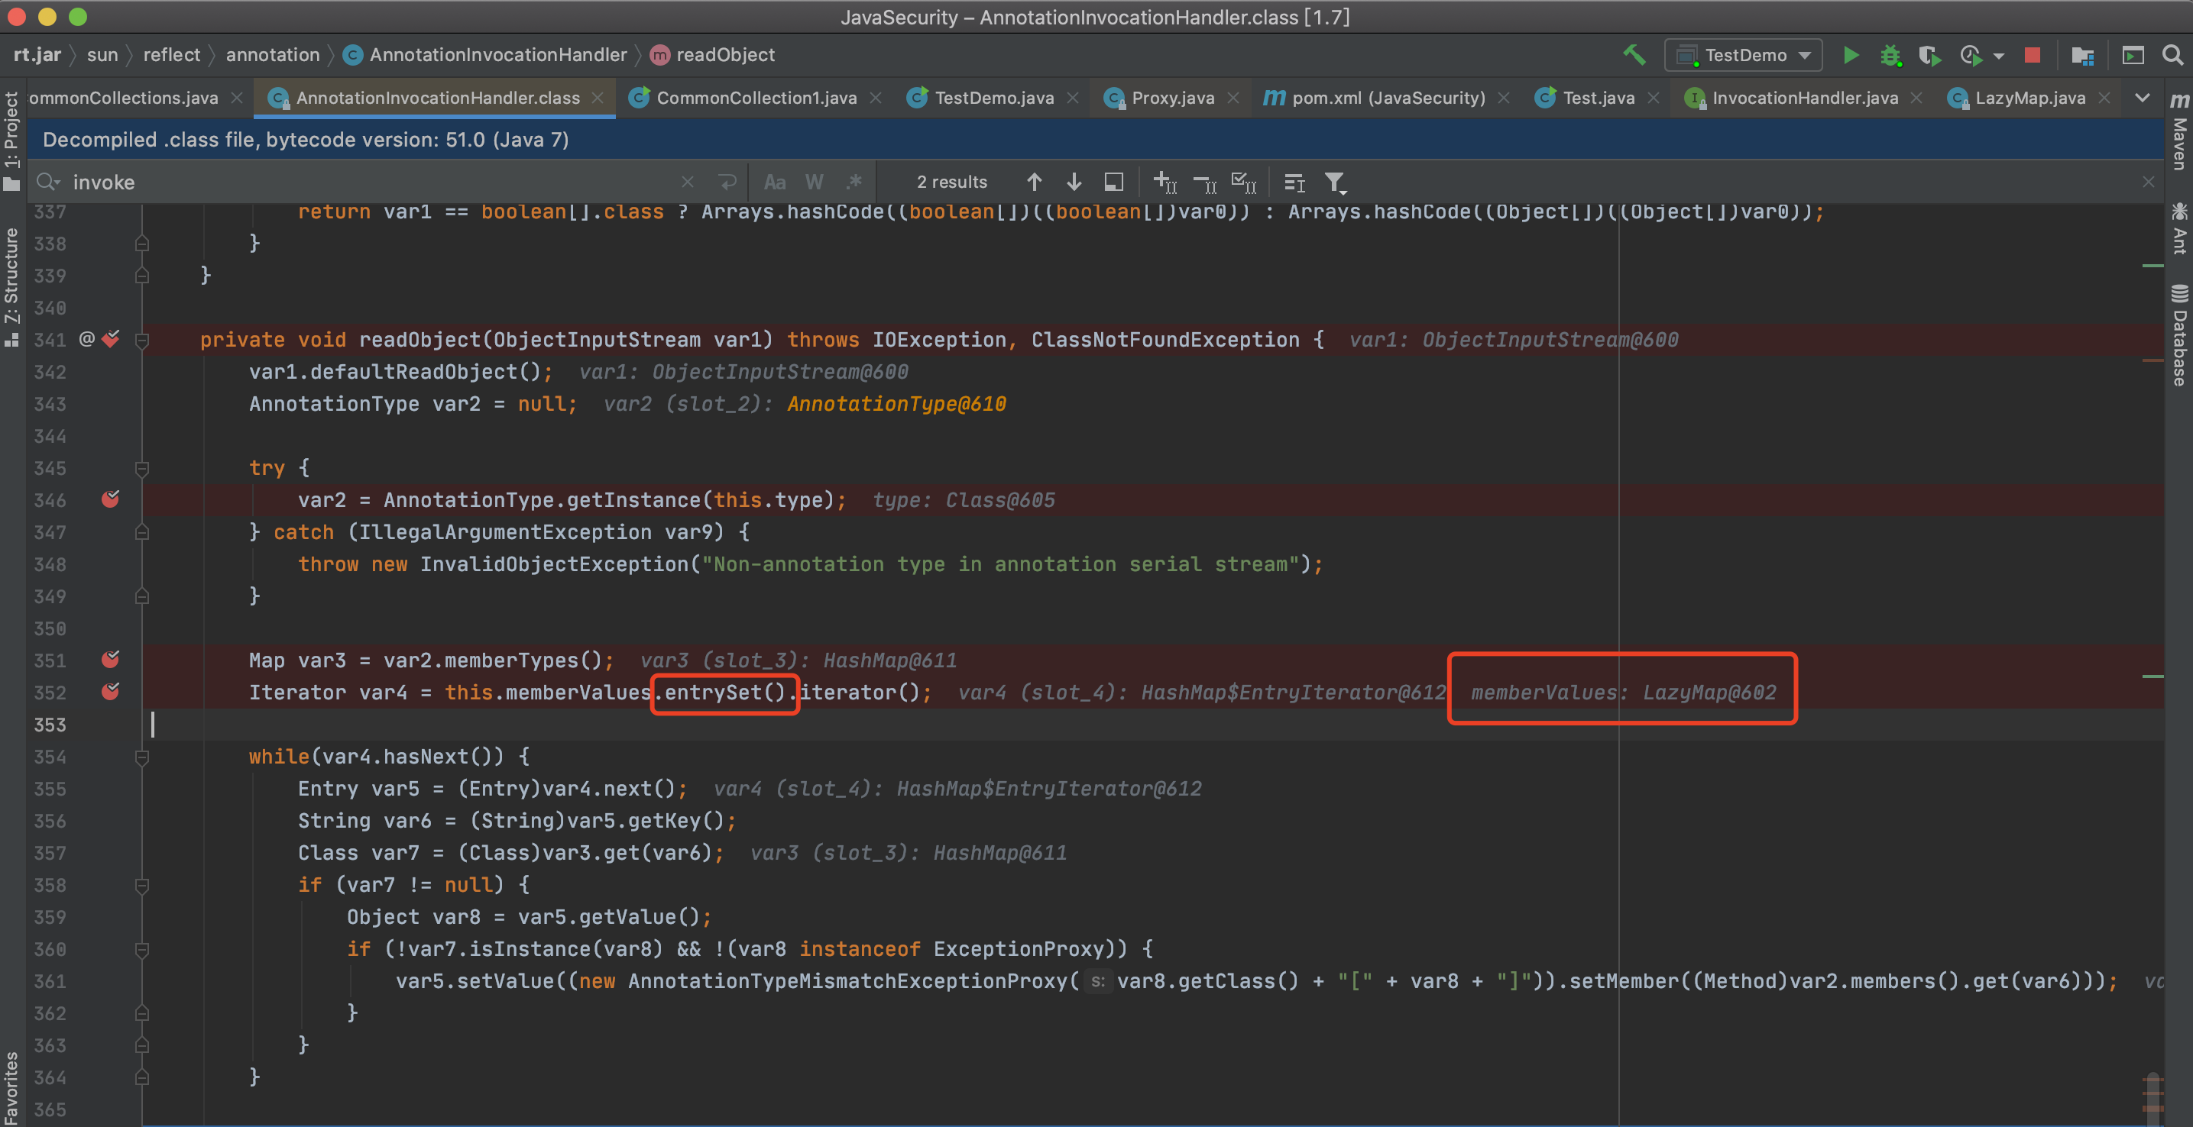Show hidden editor tabs chevron

[2142, 98]
